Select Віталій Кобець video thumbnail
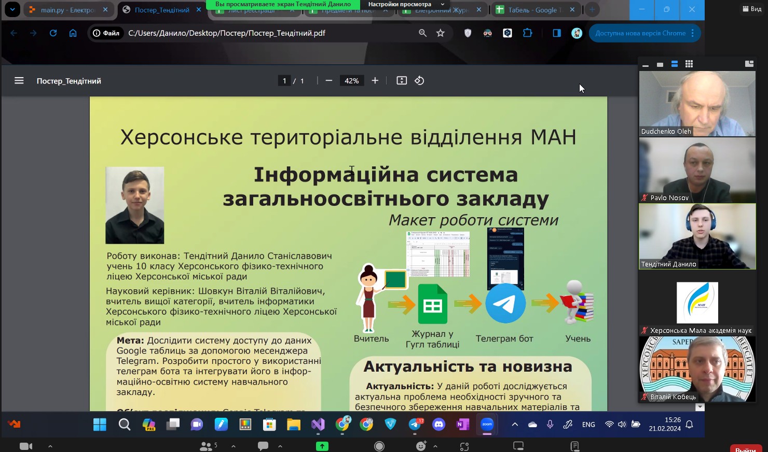The image size is (768, 452). (x=697, y=369)
